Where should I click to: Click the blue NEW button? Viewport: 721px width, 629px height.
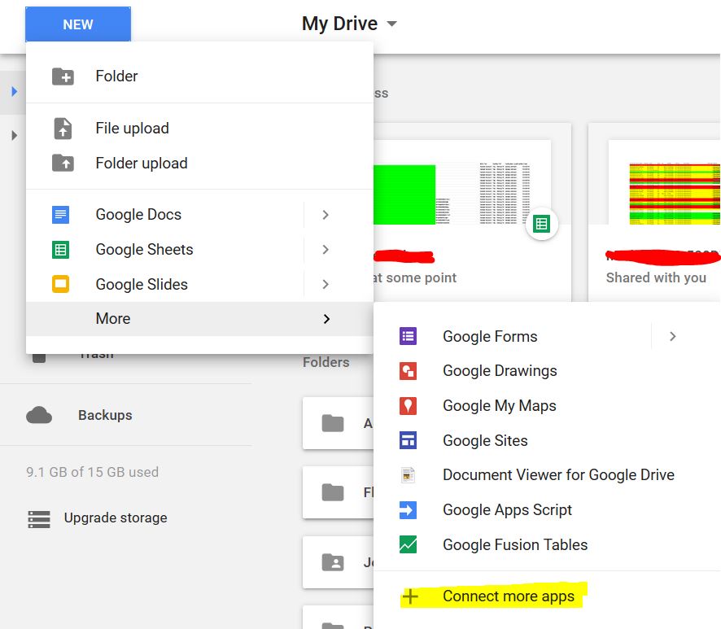click(78, 24)
